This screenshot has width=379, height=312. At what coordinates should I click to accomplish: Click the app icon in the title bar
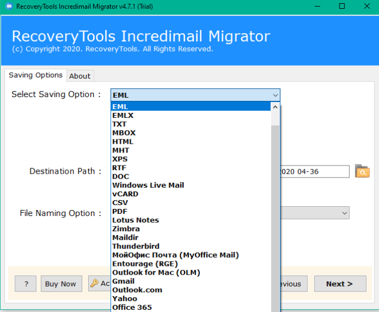9,6
